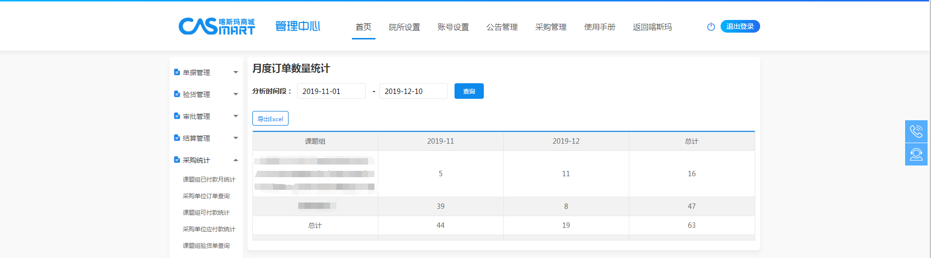931x258 pixels.
Task: Open 课题组已付款月统计 in sidebar
Action: (209, 180)
